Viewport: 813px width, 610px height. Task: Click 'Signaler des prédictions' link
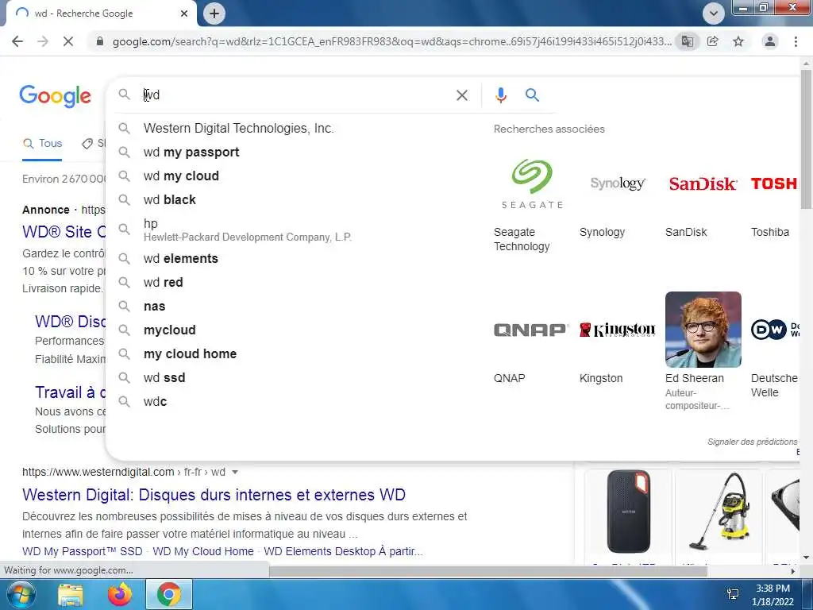tap(753, 442)
